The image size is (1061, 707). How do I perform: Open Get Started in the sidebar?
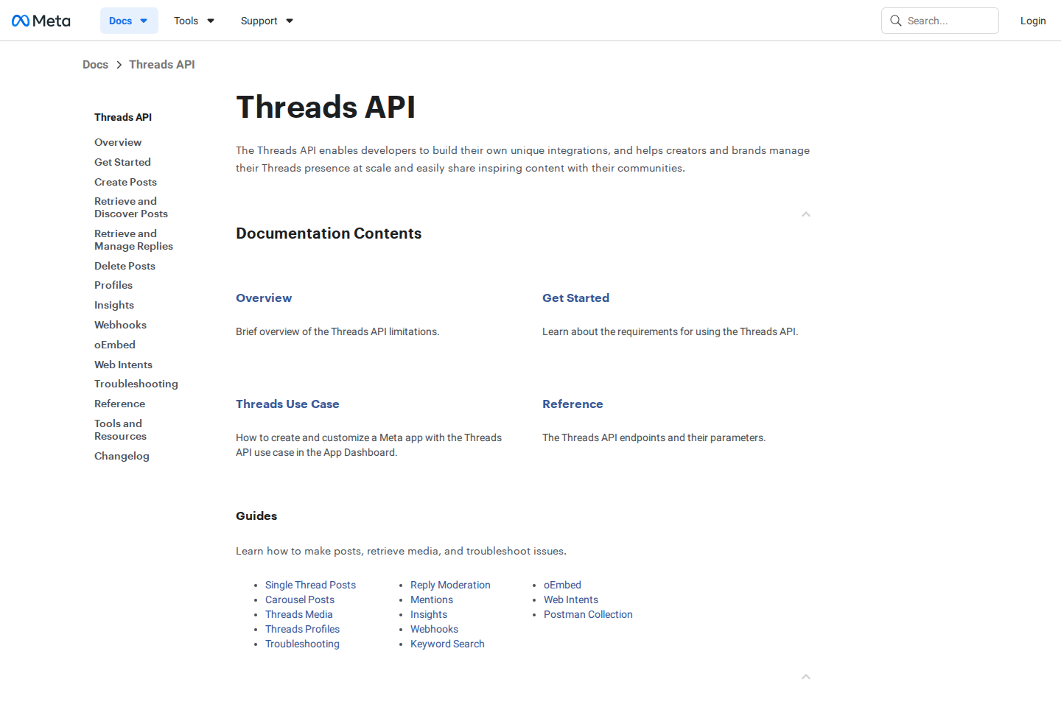coord(122,162)
